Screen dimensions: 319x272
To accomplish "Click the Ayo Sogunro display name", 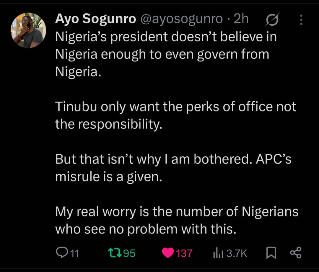I will (95, 19).
